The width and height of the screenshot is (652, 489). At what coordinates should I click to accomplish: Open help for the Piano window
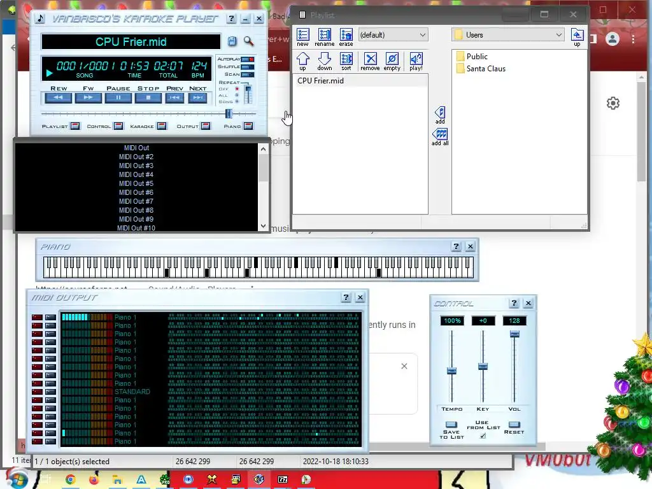(x=456, y=246)
